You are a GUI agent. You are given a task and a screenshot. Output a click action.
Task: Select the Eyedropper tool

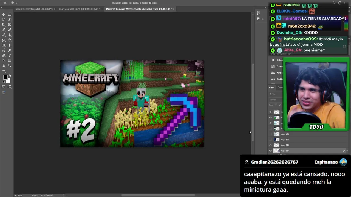coord(4,30)
